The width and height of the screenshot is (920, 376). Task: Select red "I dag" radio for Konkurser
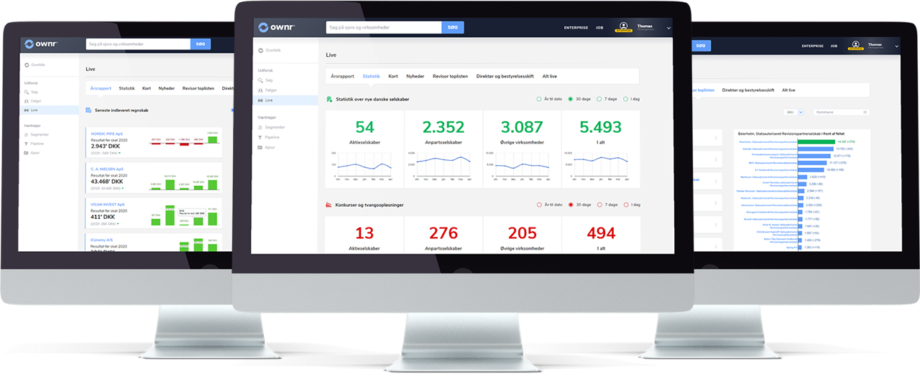[626, 205]
